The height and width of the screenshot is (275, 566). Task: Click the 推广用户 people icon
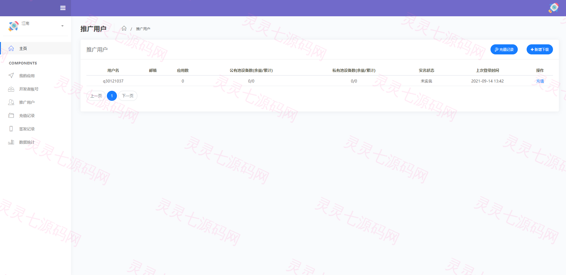(11, 102)
